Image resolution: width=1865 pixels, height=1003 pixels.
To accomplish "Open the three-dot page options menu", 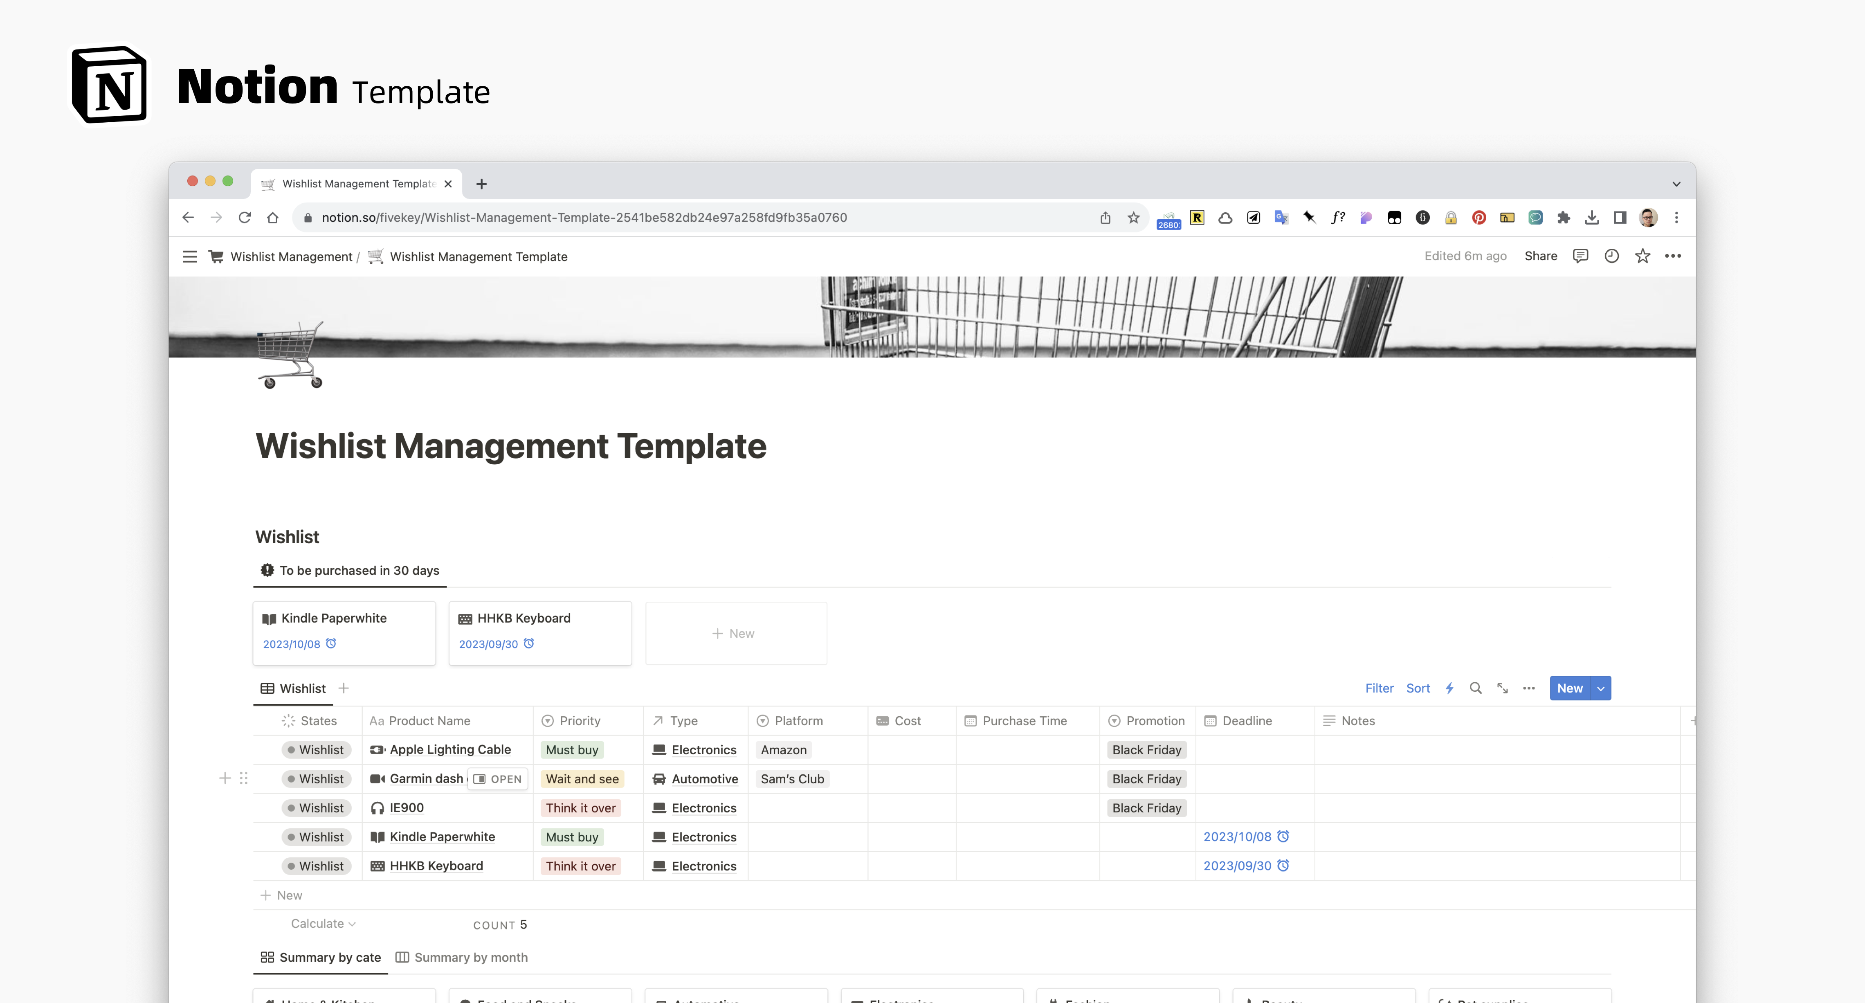I will pyautogui.click(x=1673, y=256).
